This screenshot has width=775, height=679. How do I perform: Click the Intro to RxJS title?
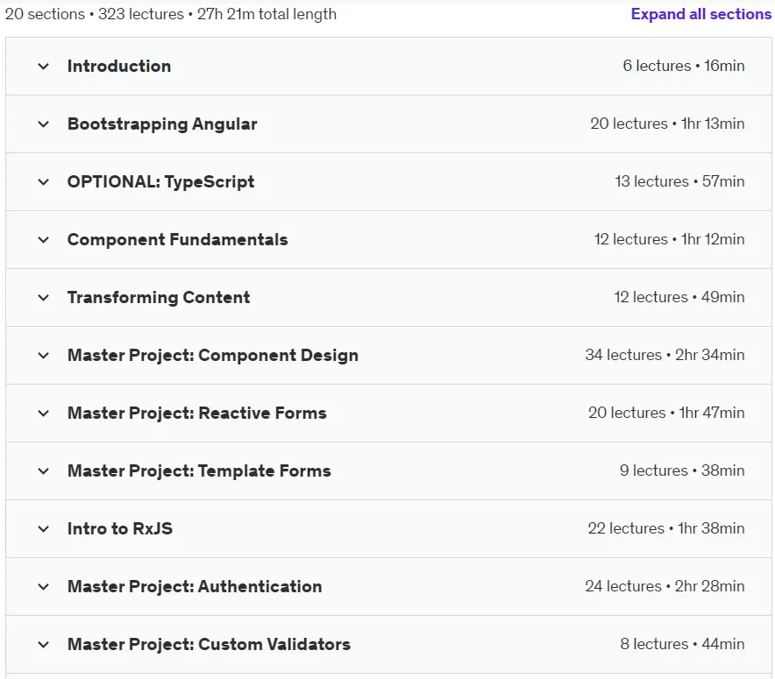click(120, 528)
